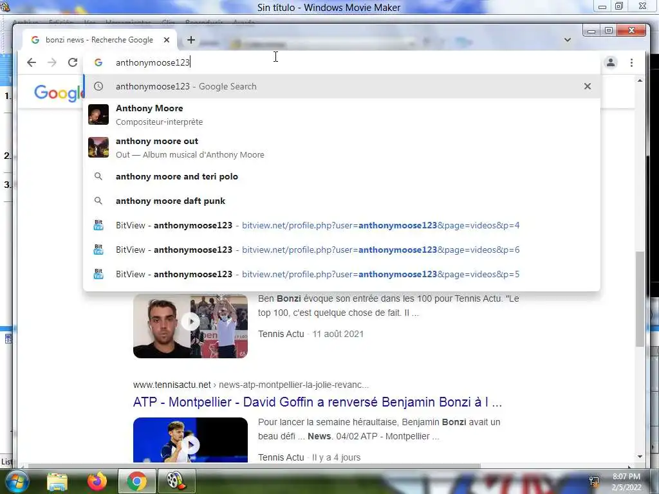659x494 pixels.
Task: Open the Chrome profile avatar icon
Action: (611, 62)
